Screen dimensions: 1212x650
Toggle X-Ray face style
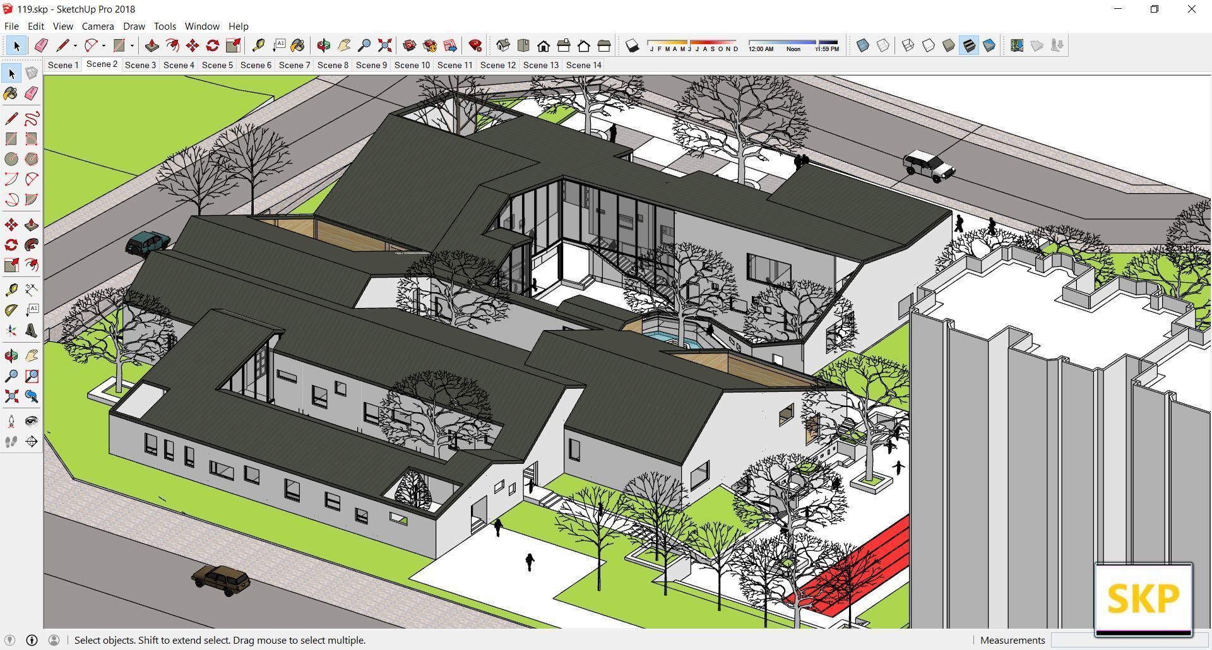[863, 45]
